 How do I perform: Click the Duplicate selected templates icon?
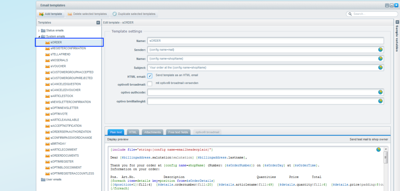(115, 14)
